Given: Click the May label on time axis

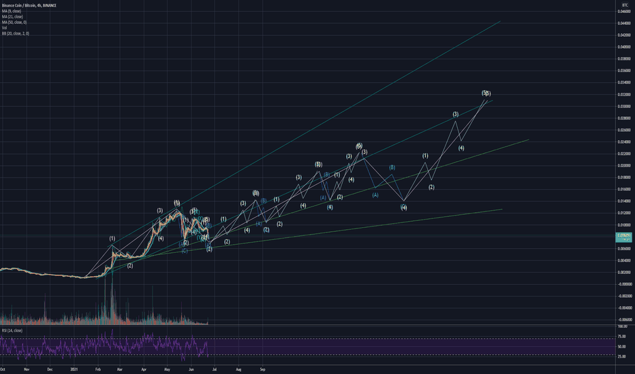Looking at the screenshot, I should (167, 369).
